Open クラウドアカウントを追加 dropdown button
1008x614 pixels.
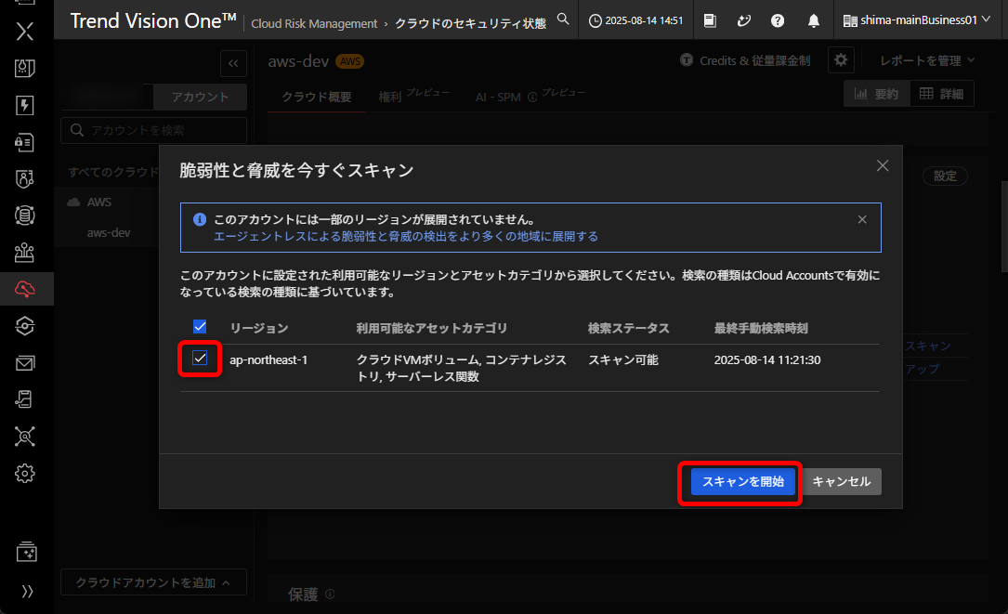coord(153,582)
